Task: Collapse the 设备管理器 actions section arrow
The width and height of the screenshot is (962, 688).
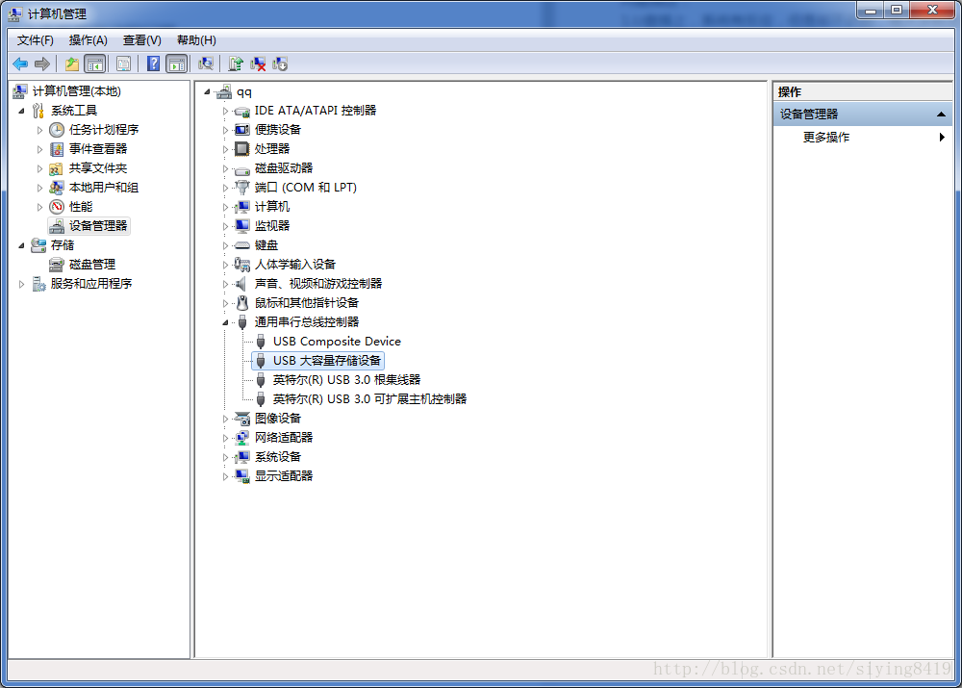Action: coord(941,115)
